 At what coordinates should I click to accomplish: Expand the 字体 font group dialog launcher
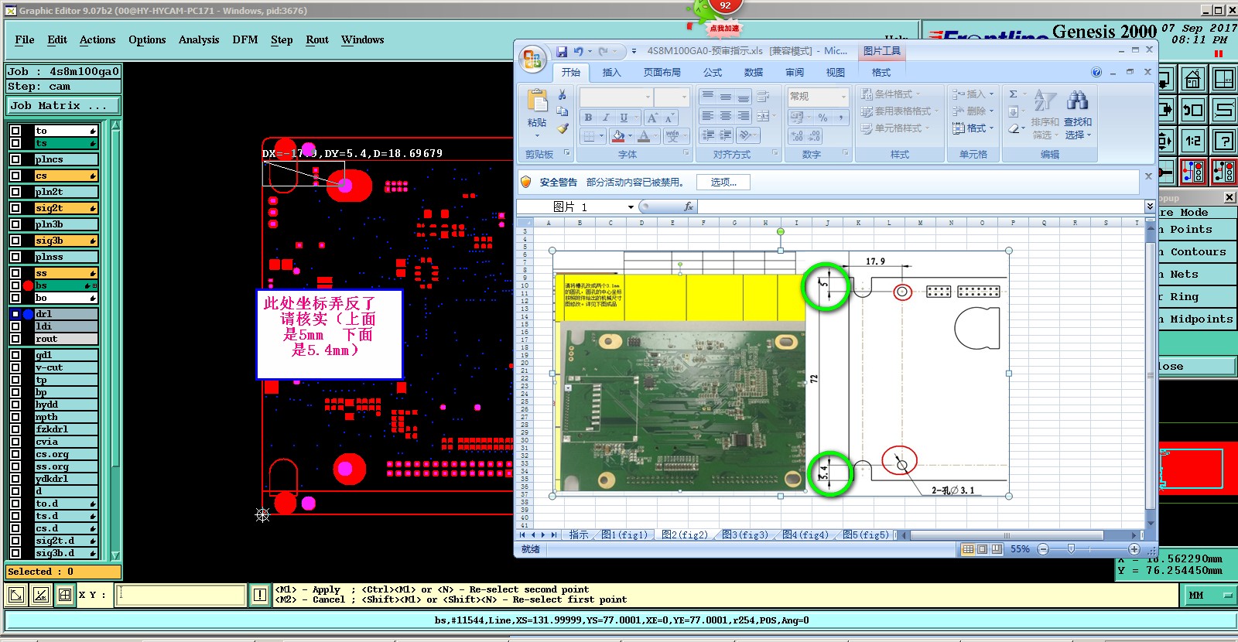coord(686,154)
